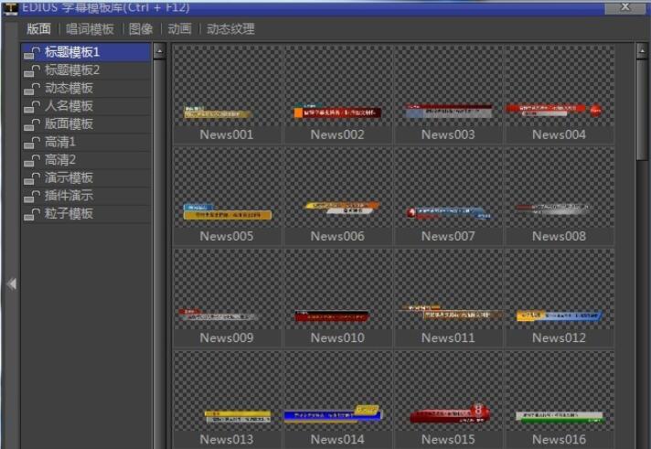
Task: Click the lock icon beside 高清2
Action: 32,160
